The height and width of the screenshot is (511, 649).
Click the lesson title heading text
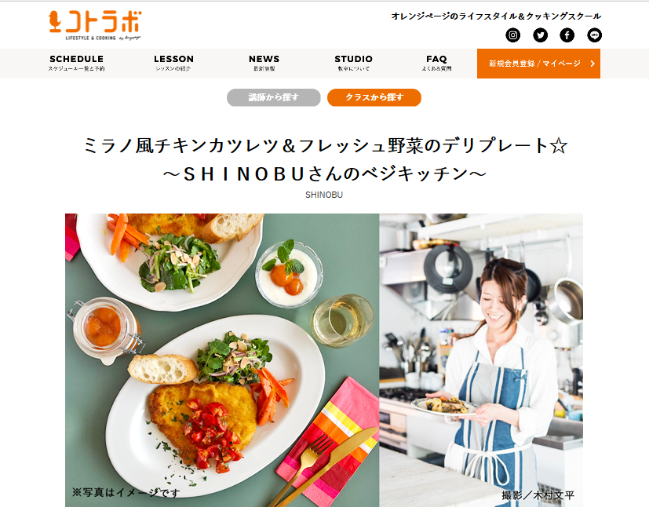click(x=325, y=159)
